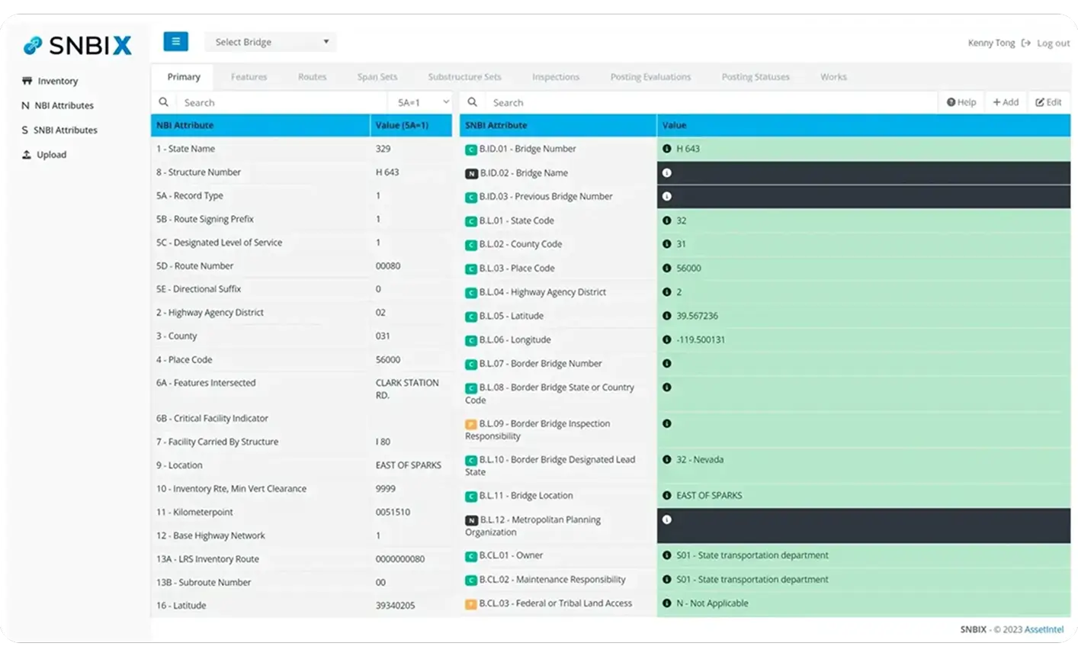1078x656 pixels.
Task: Click info icon beside latitude 39.567236
Action: [667, 316]
